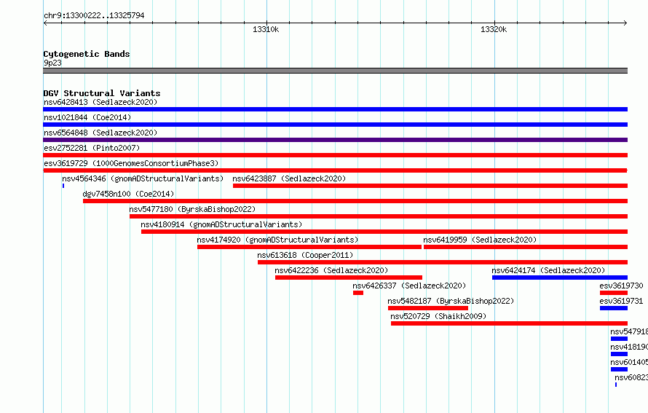
Task: Open esv2752281 (Pinto2007) label
Action: pyautogui.click(x=92, y=148)
